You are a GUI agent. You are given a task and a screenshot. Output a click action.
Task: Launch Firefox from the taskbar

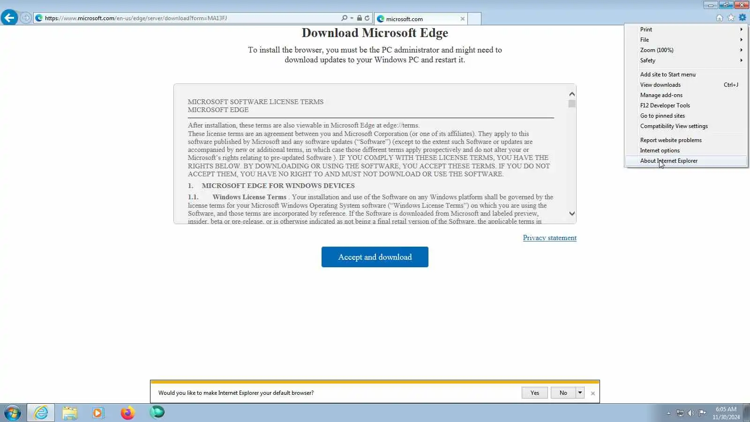pos(127,413)
